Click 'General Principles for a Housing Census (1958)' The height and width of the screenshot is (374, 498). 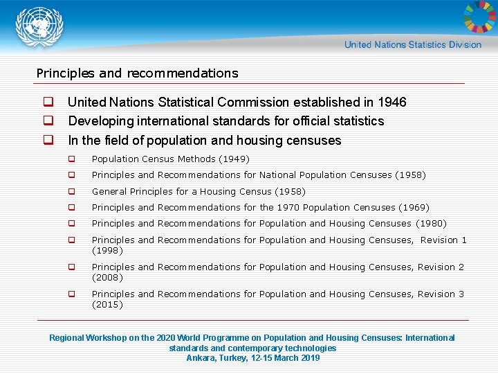[199, 192]
